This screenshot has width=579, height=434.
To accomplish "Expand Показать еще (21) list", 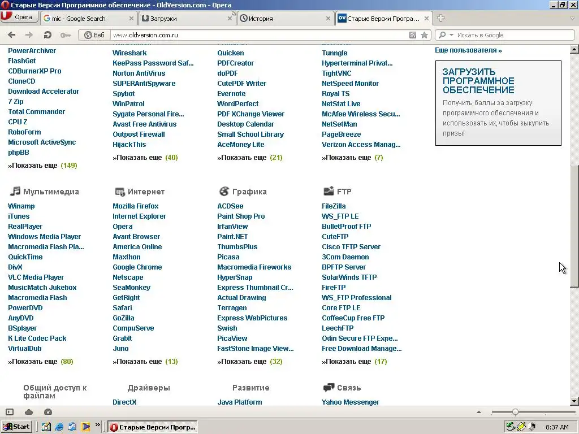I will click(249, 158).
